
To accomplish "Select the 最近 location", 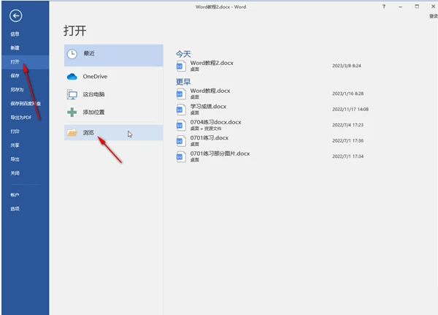I will pos(113,56).
